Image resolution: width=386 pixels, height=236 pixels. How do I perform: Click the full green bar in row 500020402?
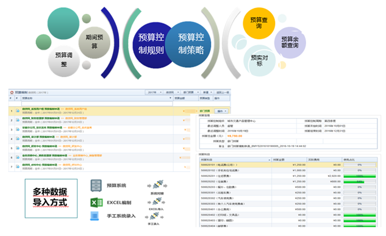click(359, 215)
